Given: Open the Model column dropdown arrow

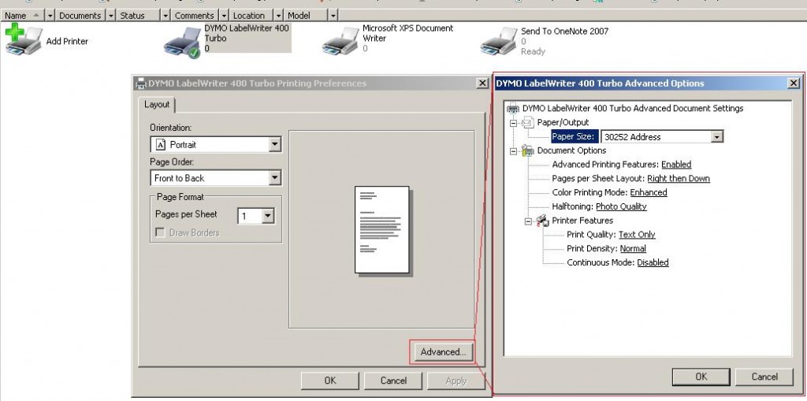Looking at the screenshot, I should tap(333, 16).
